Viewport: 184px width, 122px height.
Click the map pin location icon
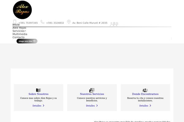click(69, 22)
